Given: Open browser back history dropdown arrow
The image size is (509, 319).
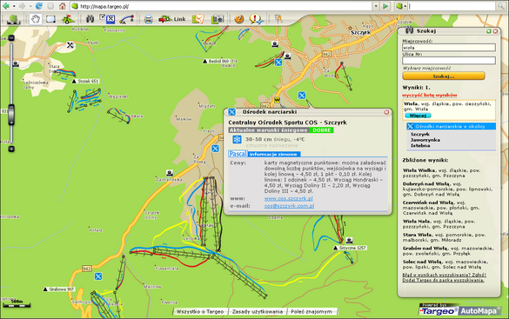Looking at the screenshot, I should click(x=14, y=6).
